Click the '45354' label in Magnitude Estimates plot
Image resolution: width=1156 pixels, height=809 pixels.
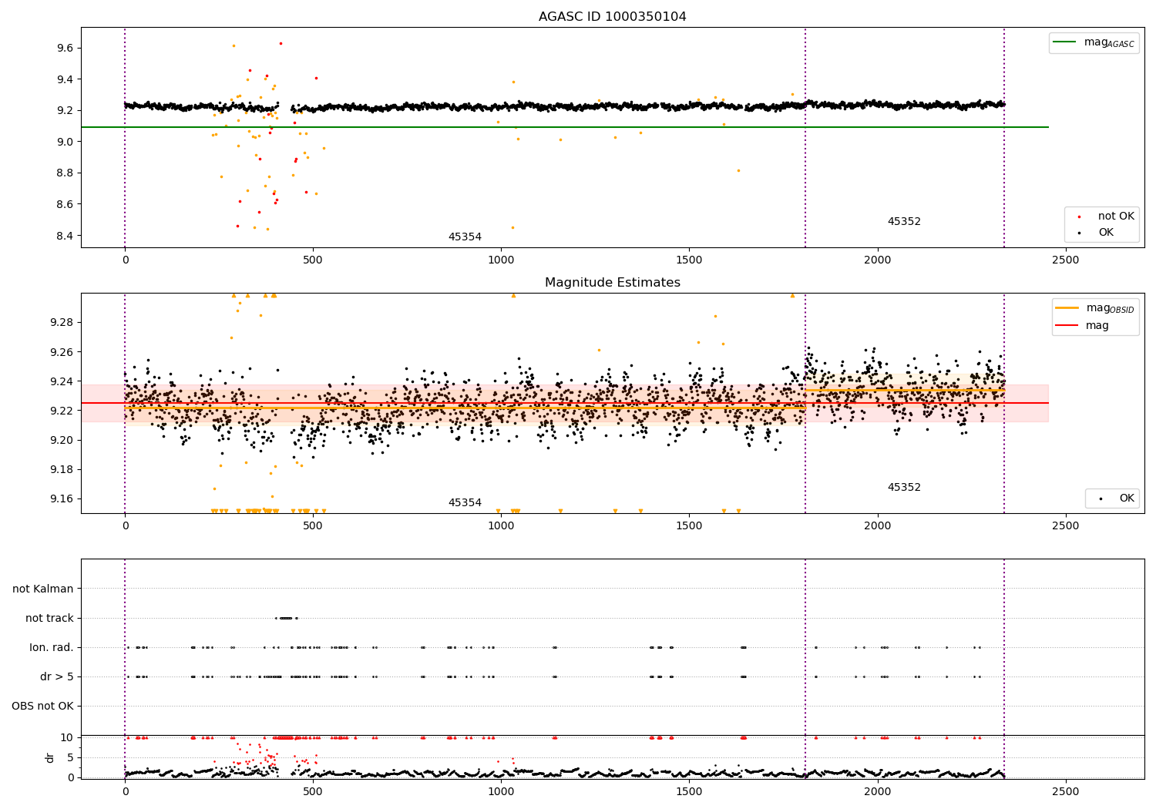tap(465, 503)
